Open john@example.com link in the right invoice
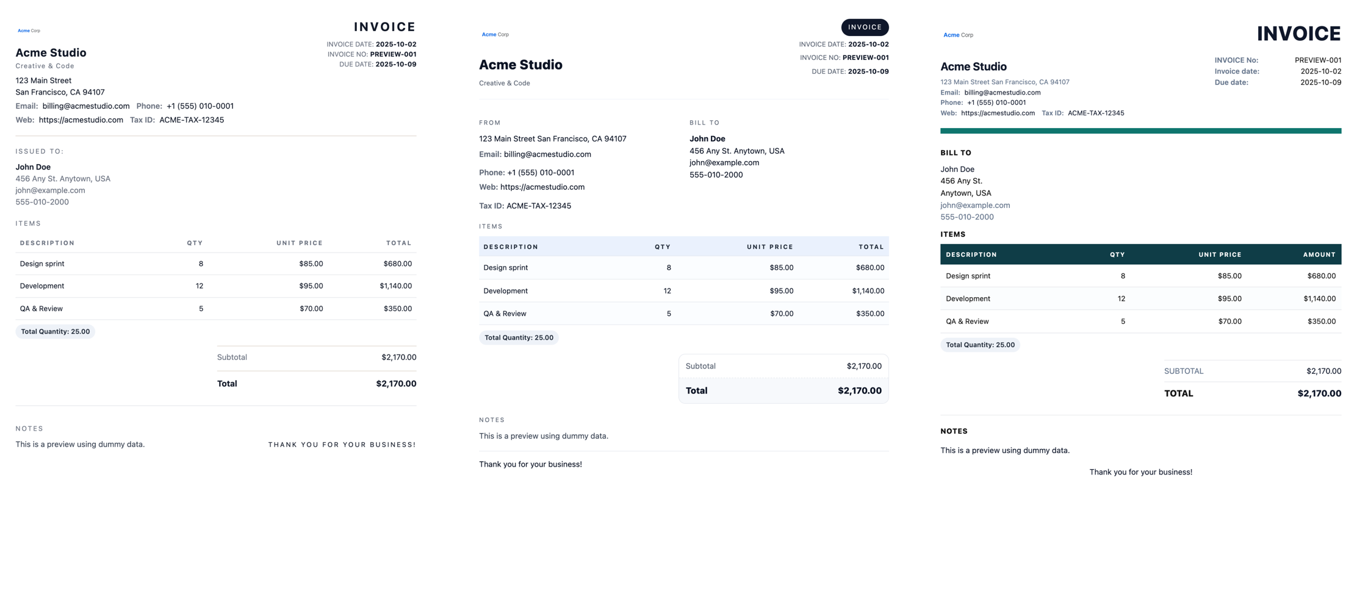Image resolution: width=1357 pixels, height=610 pixels. pyautogui.click(x=974, y=206)
